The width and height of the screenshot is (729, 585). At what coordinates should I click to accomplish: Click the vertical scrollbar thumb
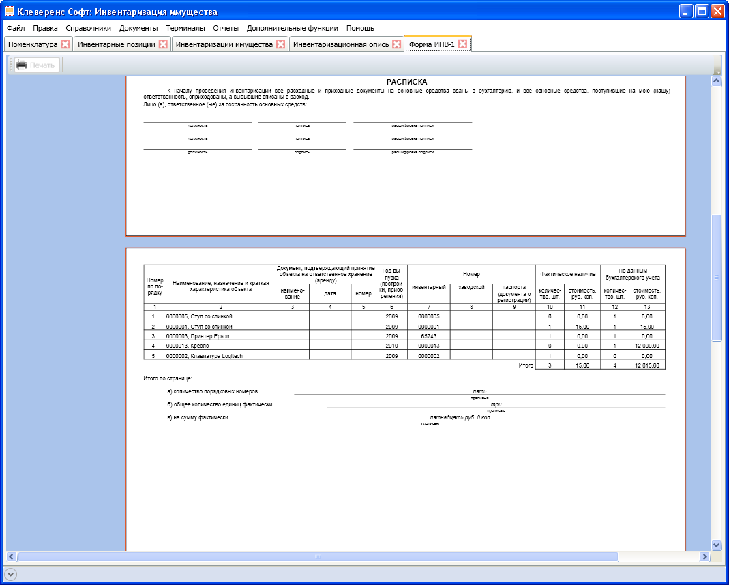(x=717, y=278)
